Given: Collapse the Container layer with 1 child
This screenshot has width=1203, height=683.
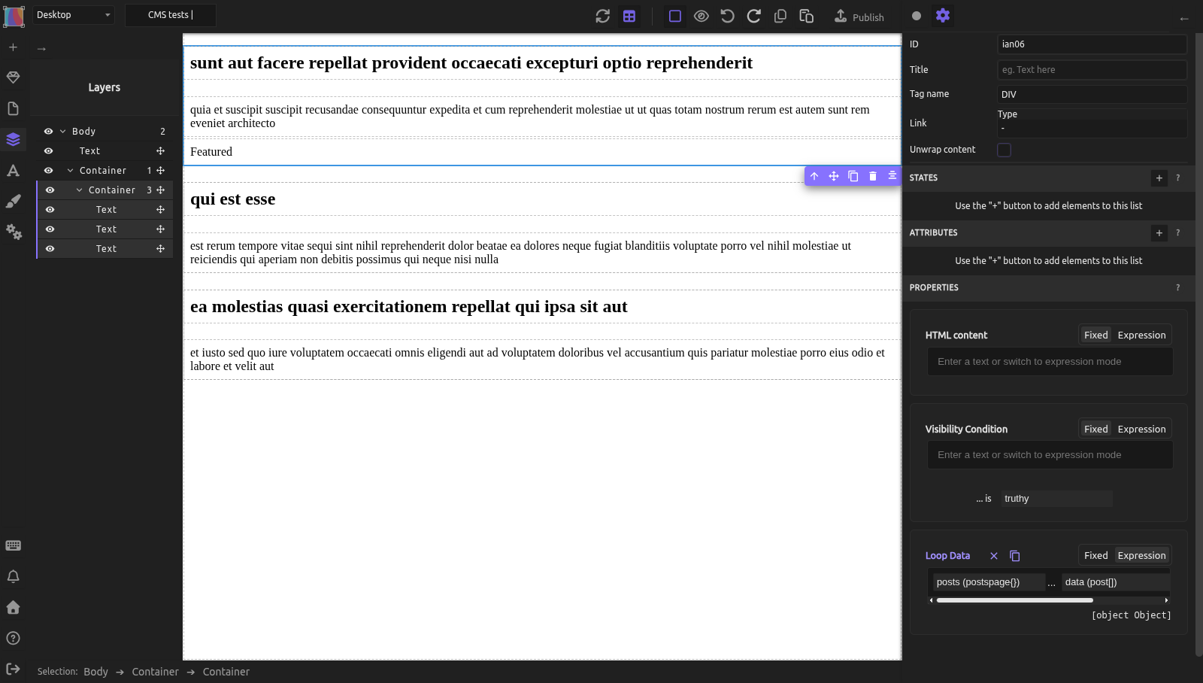Looking at the screenshot, I should tap(71, 170).
